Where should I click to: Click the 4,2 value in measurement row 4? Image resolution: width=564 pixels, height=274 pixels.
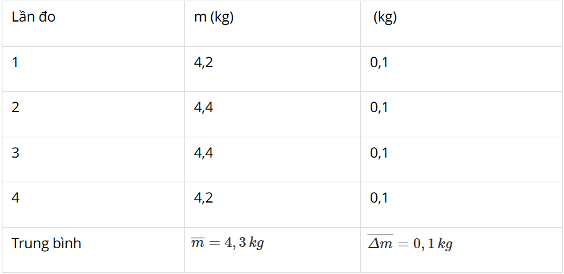point(203,198)
